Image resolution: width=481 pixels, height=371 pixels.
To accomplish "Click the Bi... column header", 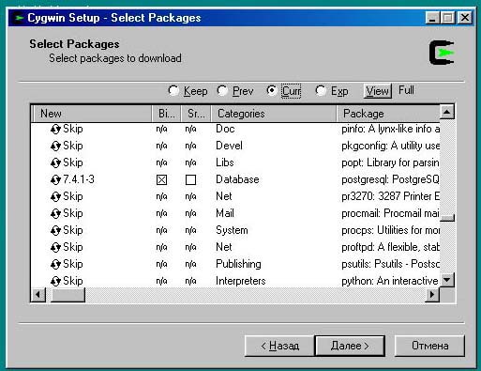I will (166, 114).
